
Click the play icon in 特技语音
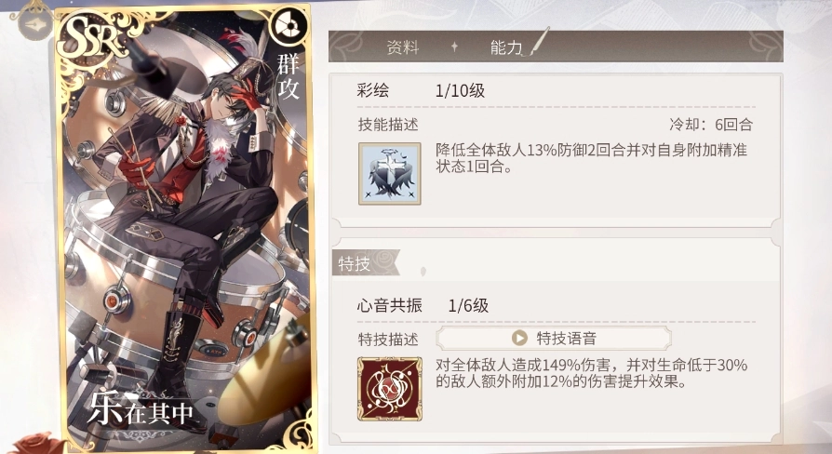coord(519,338)
